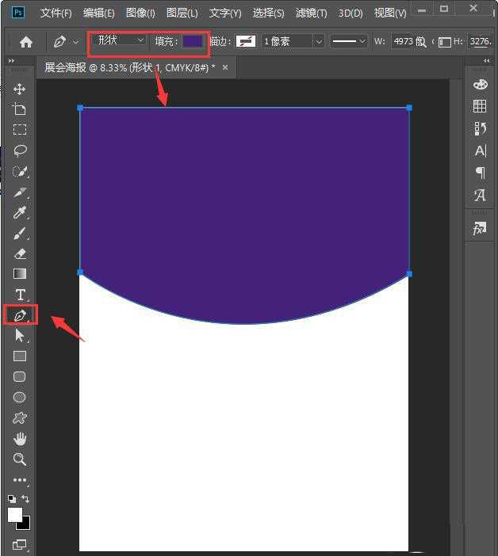
Task: Expand the stroke line style dropdown
Action: (349, 41)
